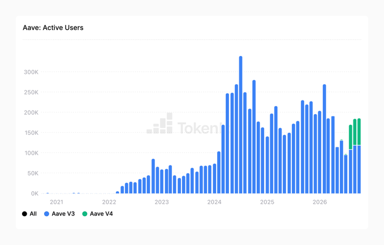The width and height of the screenshot is (384, 245).
Task: Click the 2021 x-axis label
Action: coord(57,202)
